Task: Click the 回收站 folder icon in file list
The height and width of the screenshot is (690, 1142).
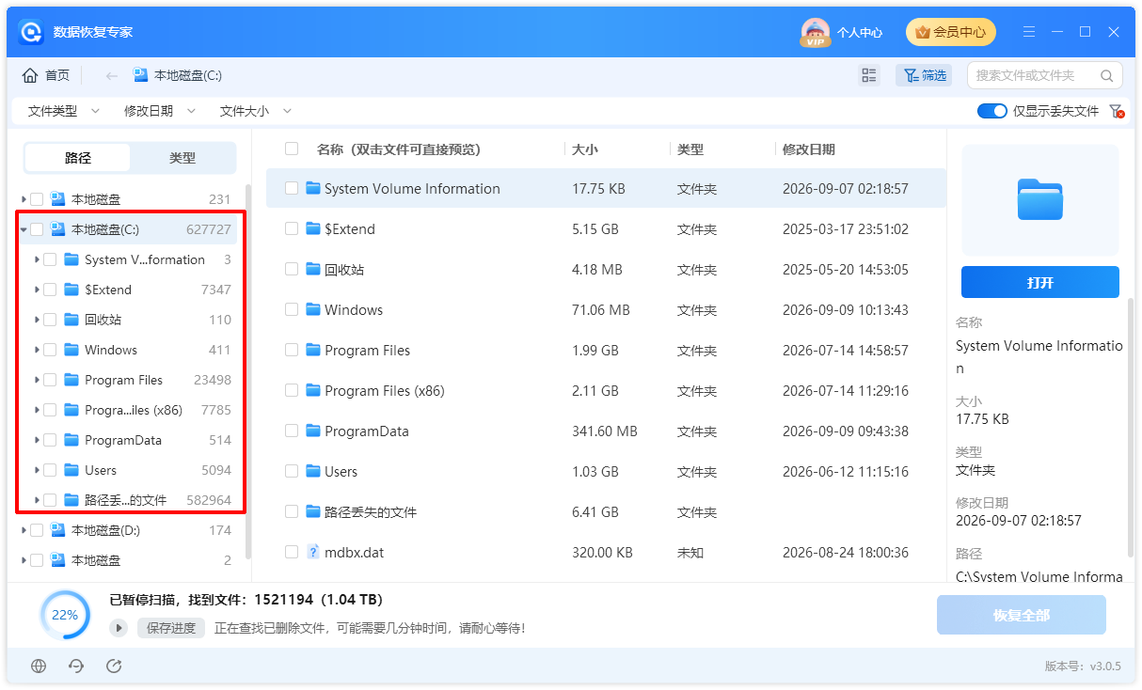Action: [313, 269]
